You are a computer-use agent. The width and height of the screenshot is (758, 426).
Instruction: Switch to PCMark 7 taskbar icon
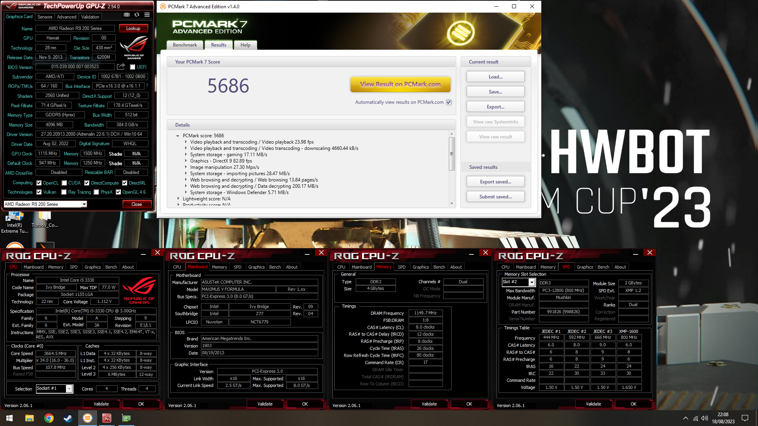coord(88,418)
